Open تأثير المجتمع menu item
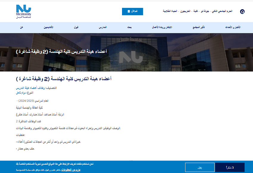 tap(199, 27)
